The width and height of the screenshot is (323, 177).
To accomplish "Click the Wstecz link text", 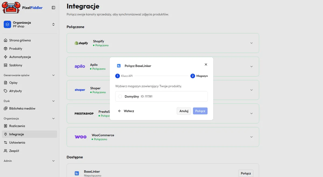I will pyautogui.click(x=129, y=111).
